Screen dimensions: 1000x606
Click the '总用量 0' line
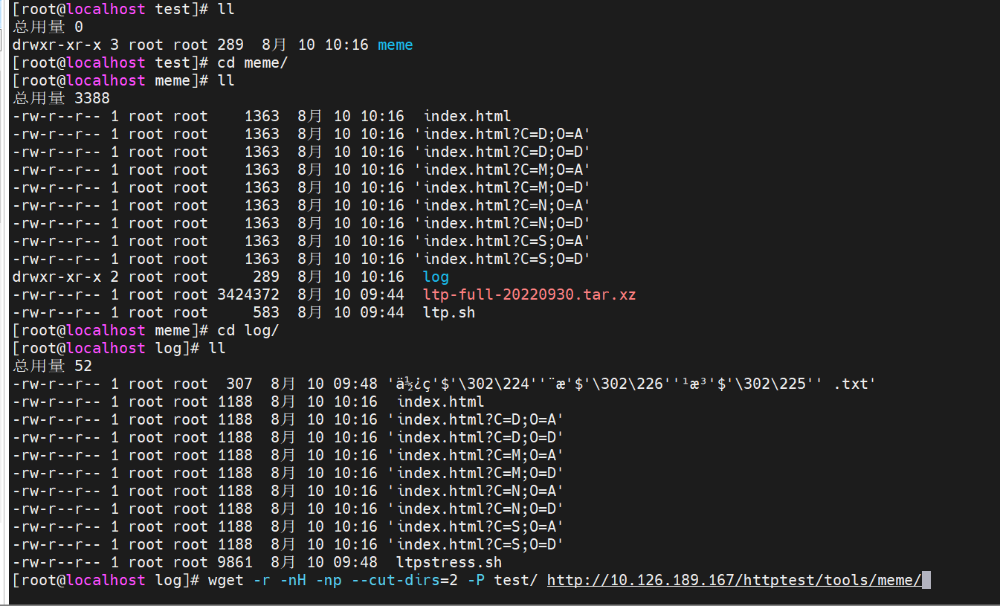click(48, 27)
